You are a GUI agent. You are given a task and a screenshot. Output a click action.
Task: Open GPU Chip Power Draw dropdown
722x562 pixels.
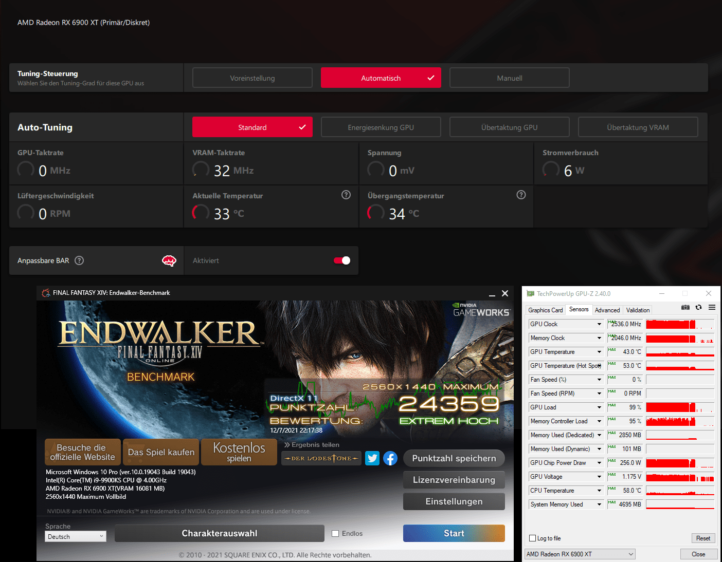point(599,463)
